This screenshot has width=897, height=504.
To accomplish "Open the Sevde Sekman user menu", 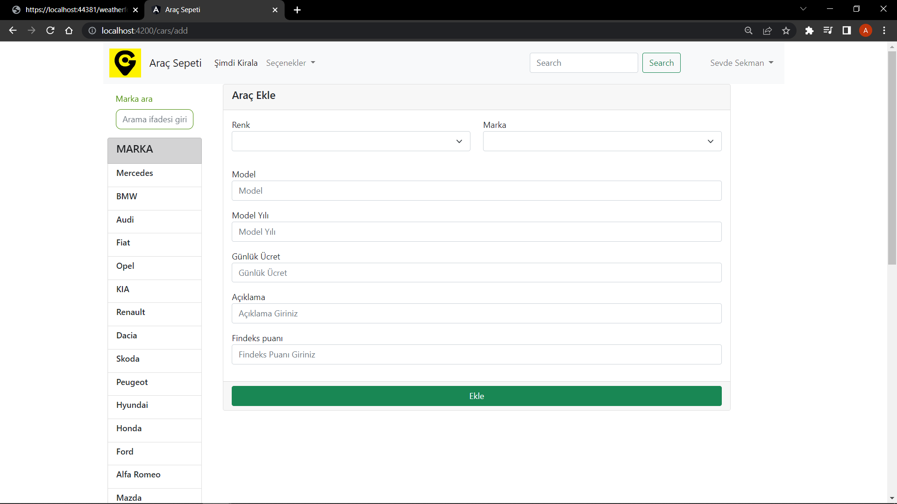I will [x=741, y=63].
